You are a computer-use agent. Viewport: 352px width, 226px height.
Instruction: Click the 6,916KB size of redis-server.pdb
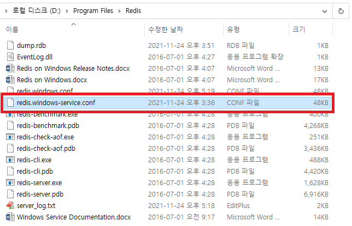point(316,194)
